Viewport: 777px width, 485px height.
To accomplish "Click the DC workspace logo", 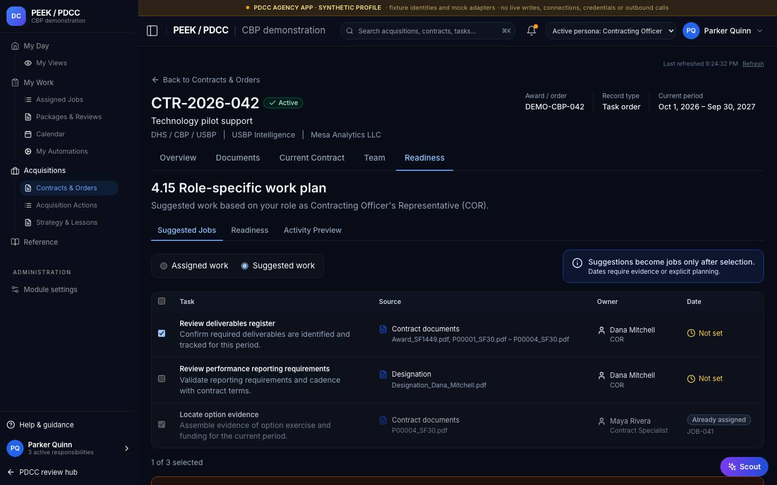I will tap(16, 16).
